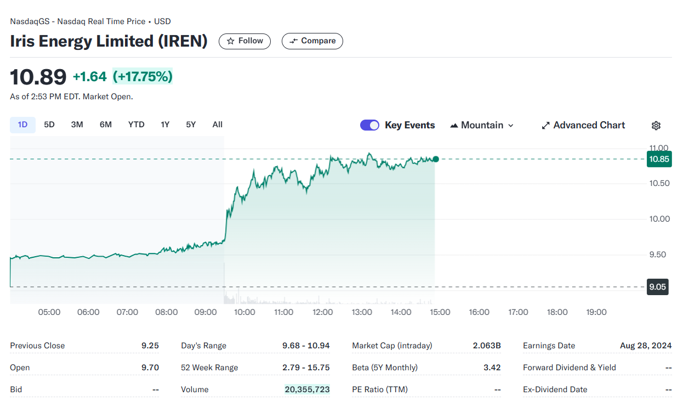Click the current price 10.85 chart label
The image size is (683, 401).
click(x=658, y=159)
